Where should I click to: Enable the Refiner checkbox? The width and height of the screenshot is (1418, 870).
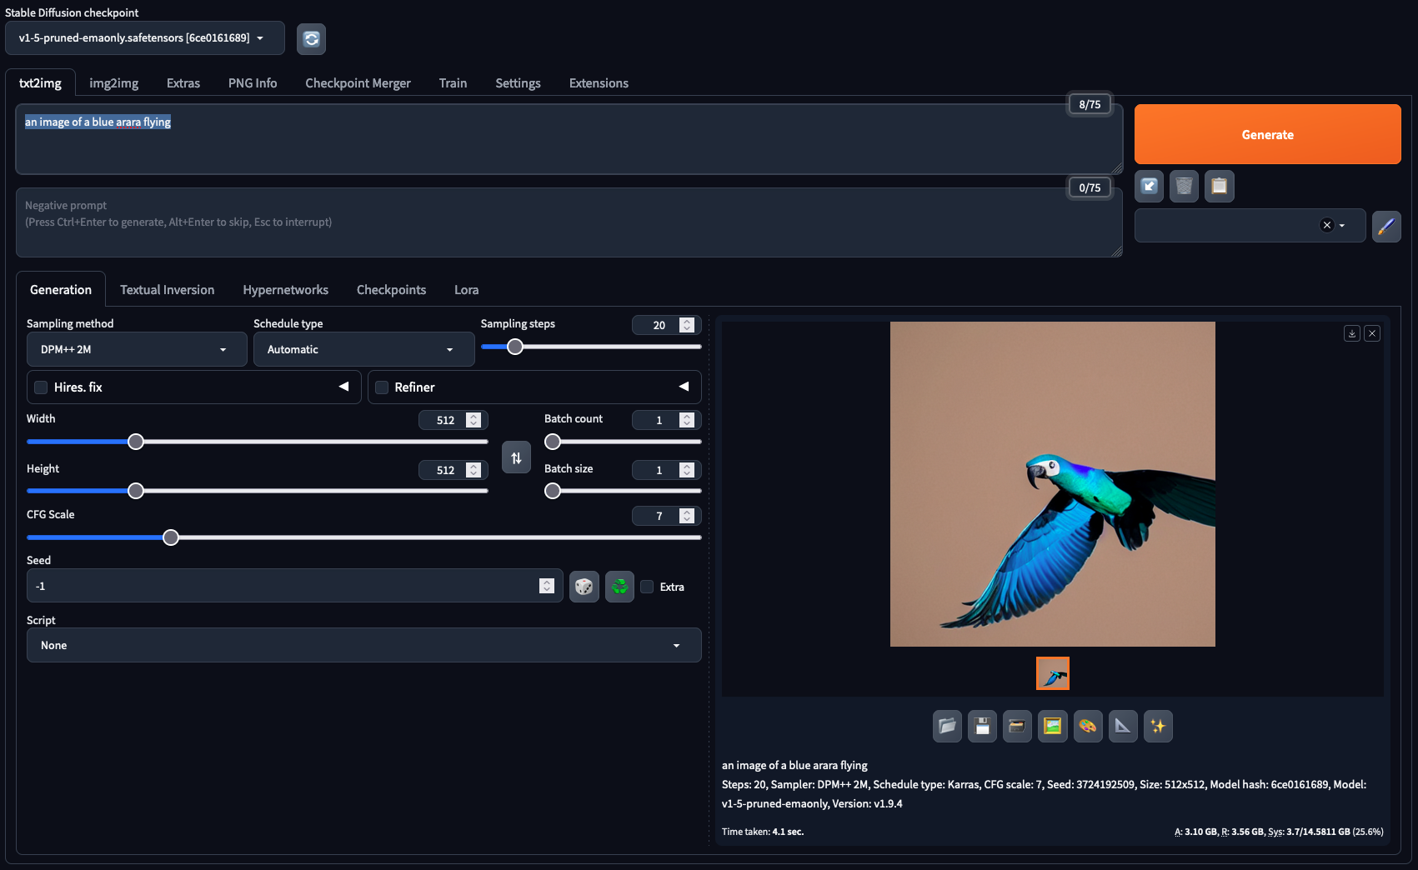tap(382, 387)
